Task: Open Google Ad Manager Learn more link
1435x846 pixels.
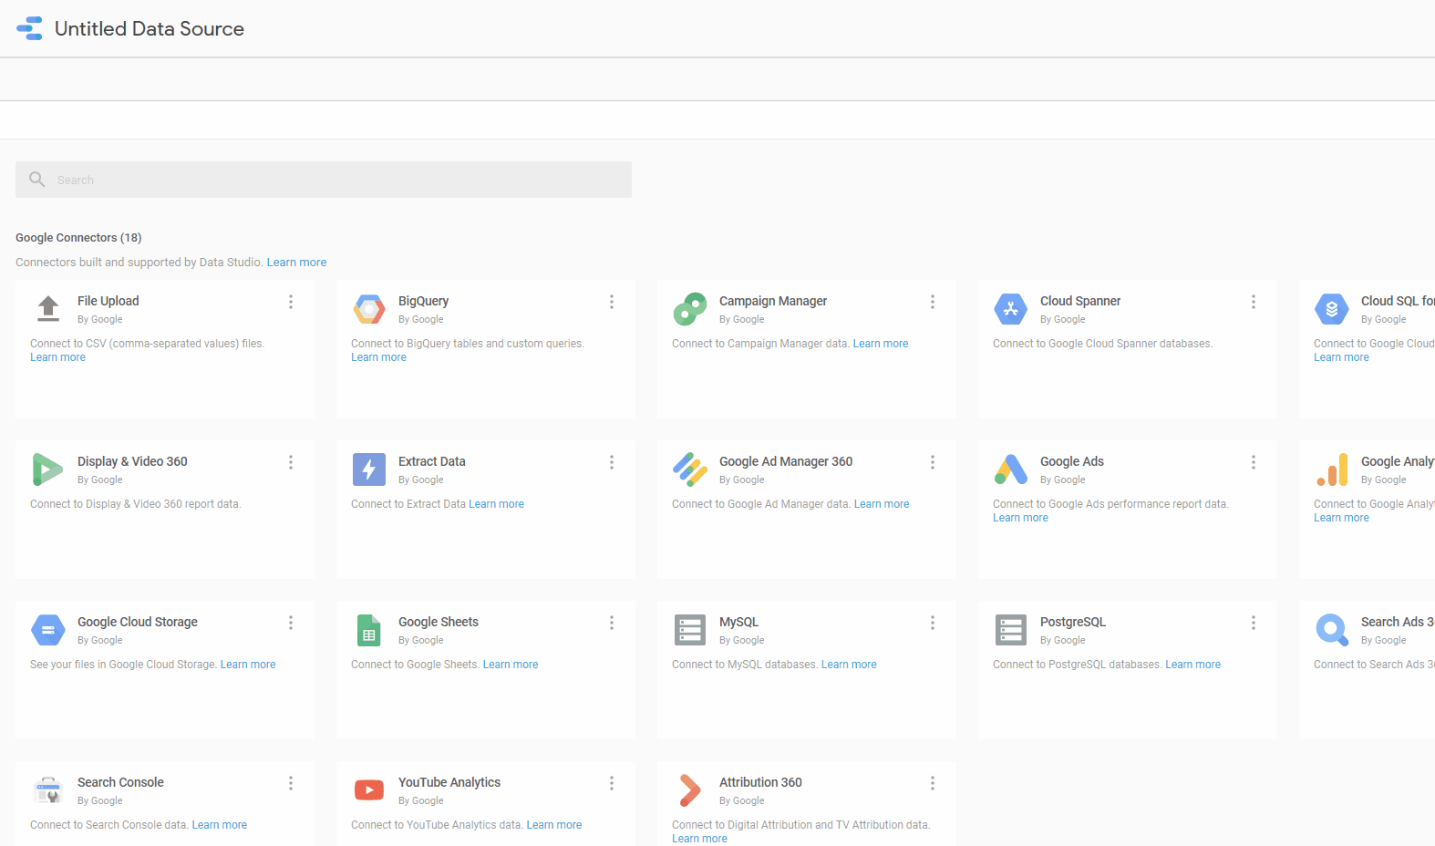Action: [x=882, y=504]
